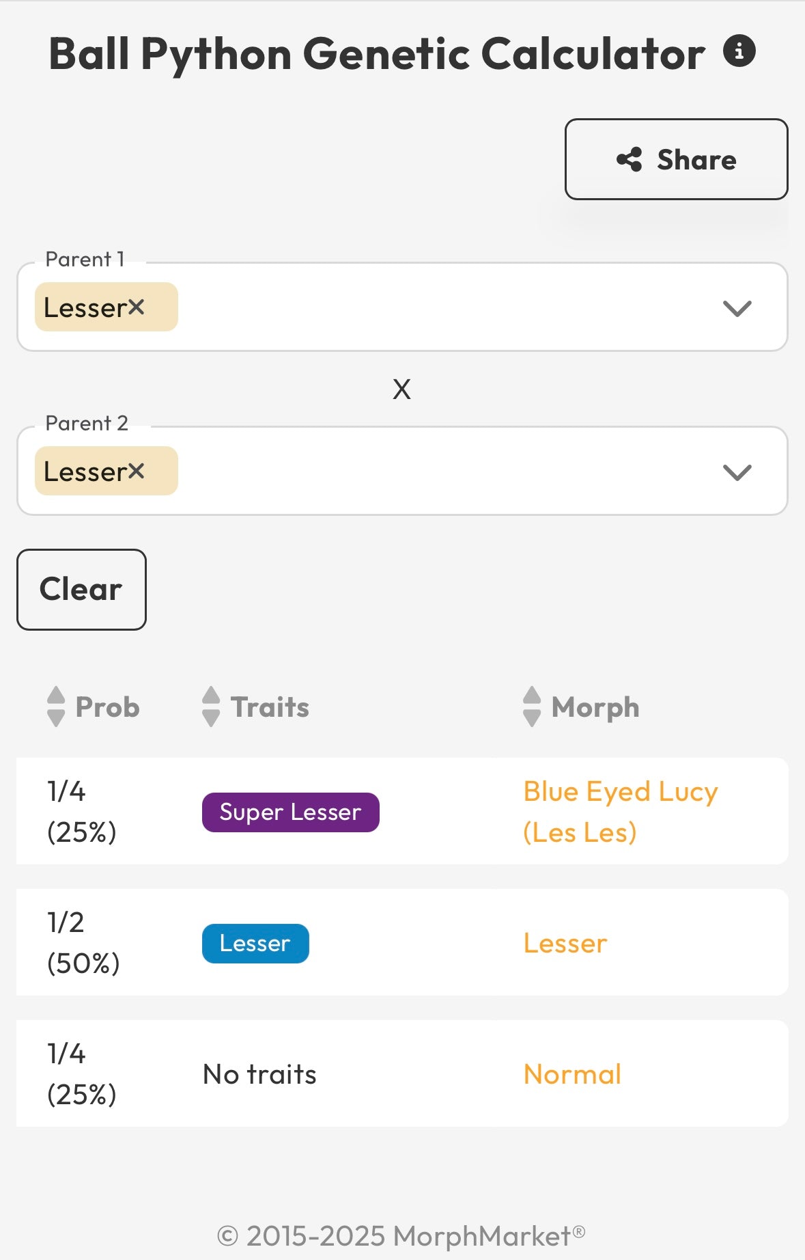Click the No traits result row
The height and width of the screenshot is (1260, 805).
pos(402,1073)
